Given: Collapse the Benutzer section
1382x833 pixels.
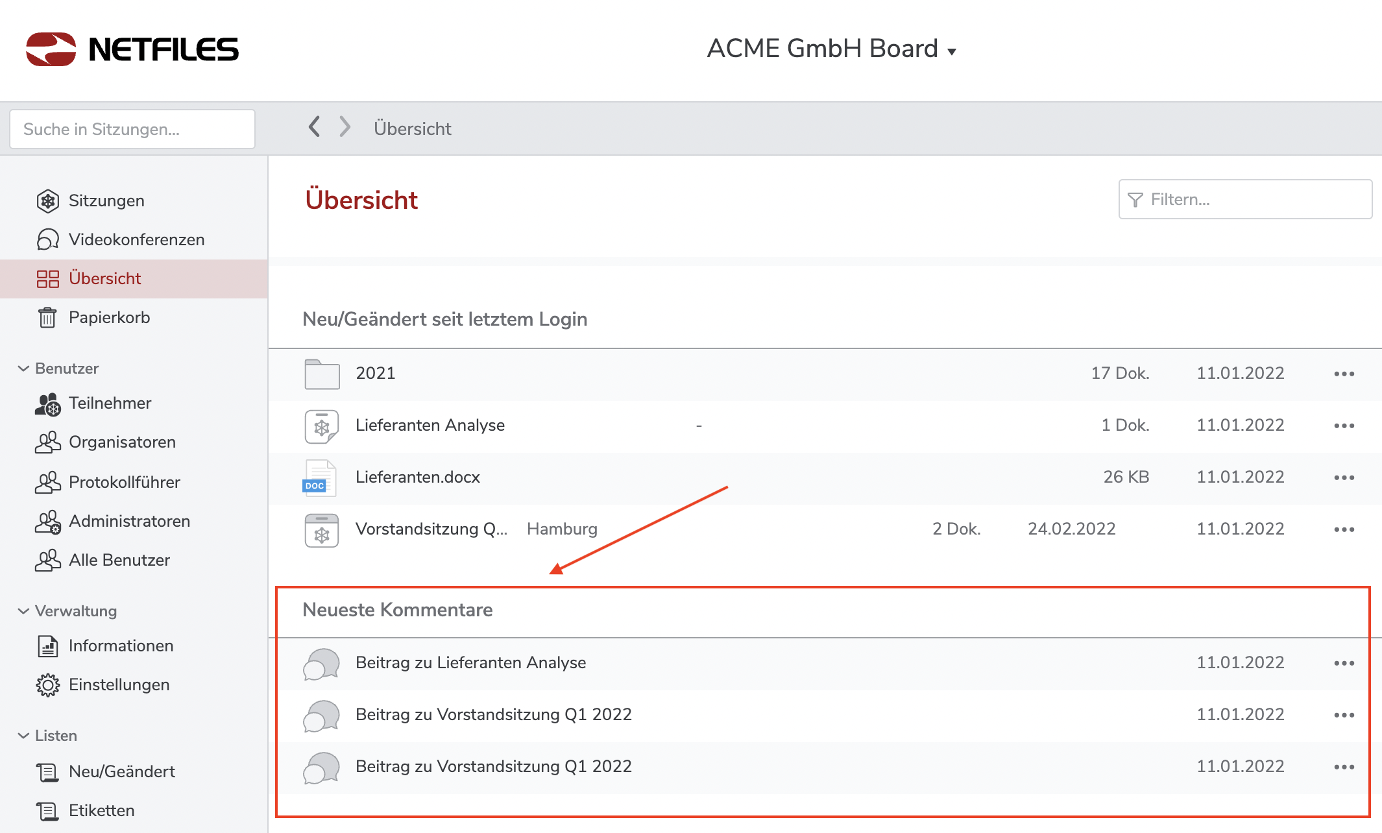Looking at the screenshot, I should [24, 368].
